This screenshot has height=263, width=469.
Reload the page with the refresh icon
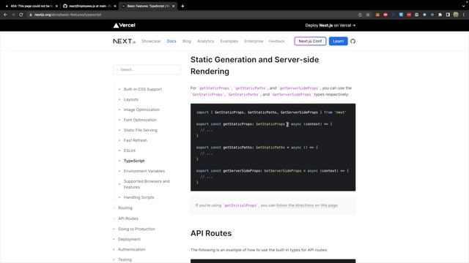click(21, 15)
